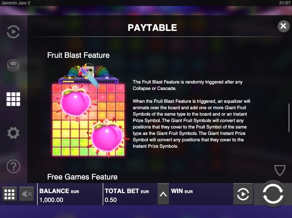Screen dimensions: 292x218
Task: Toggle the muted sound speaker button
Action: point(27,194)
